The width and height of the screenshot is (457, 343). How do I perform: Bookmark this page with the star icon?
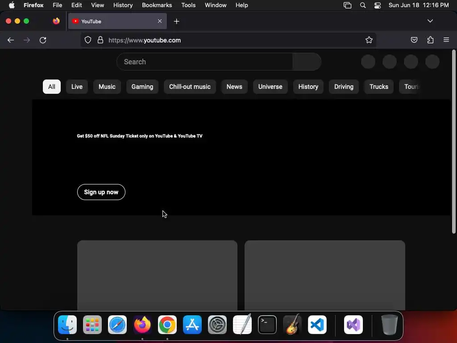tap(369, 40)
